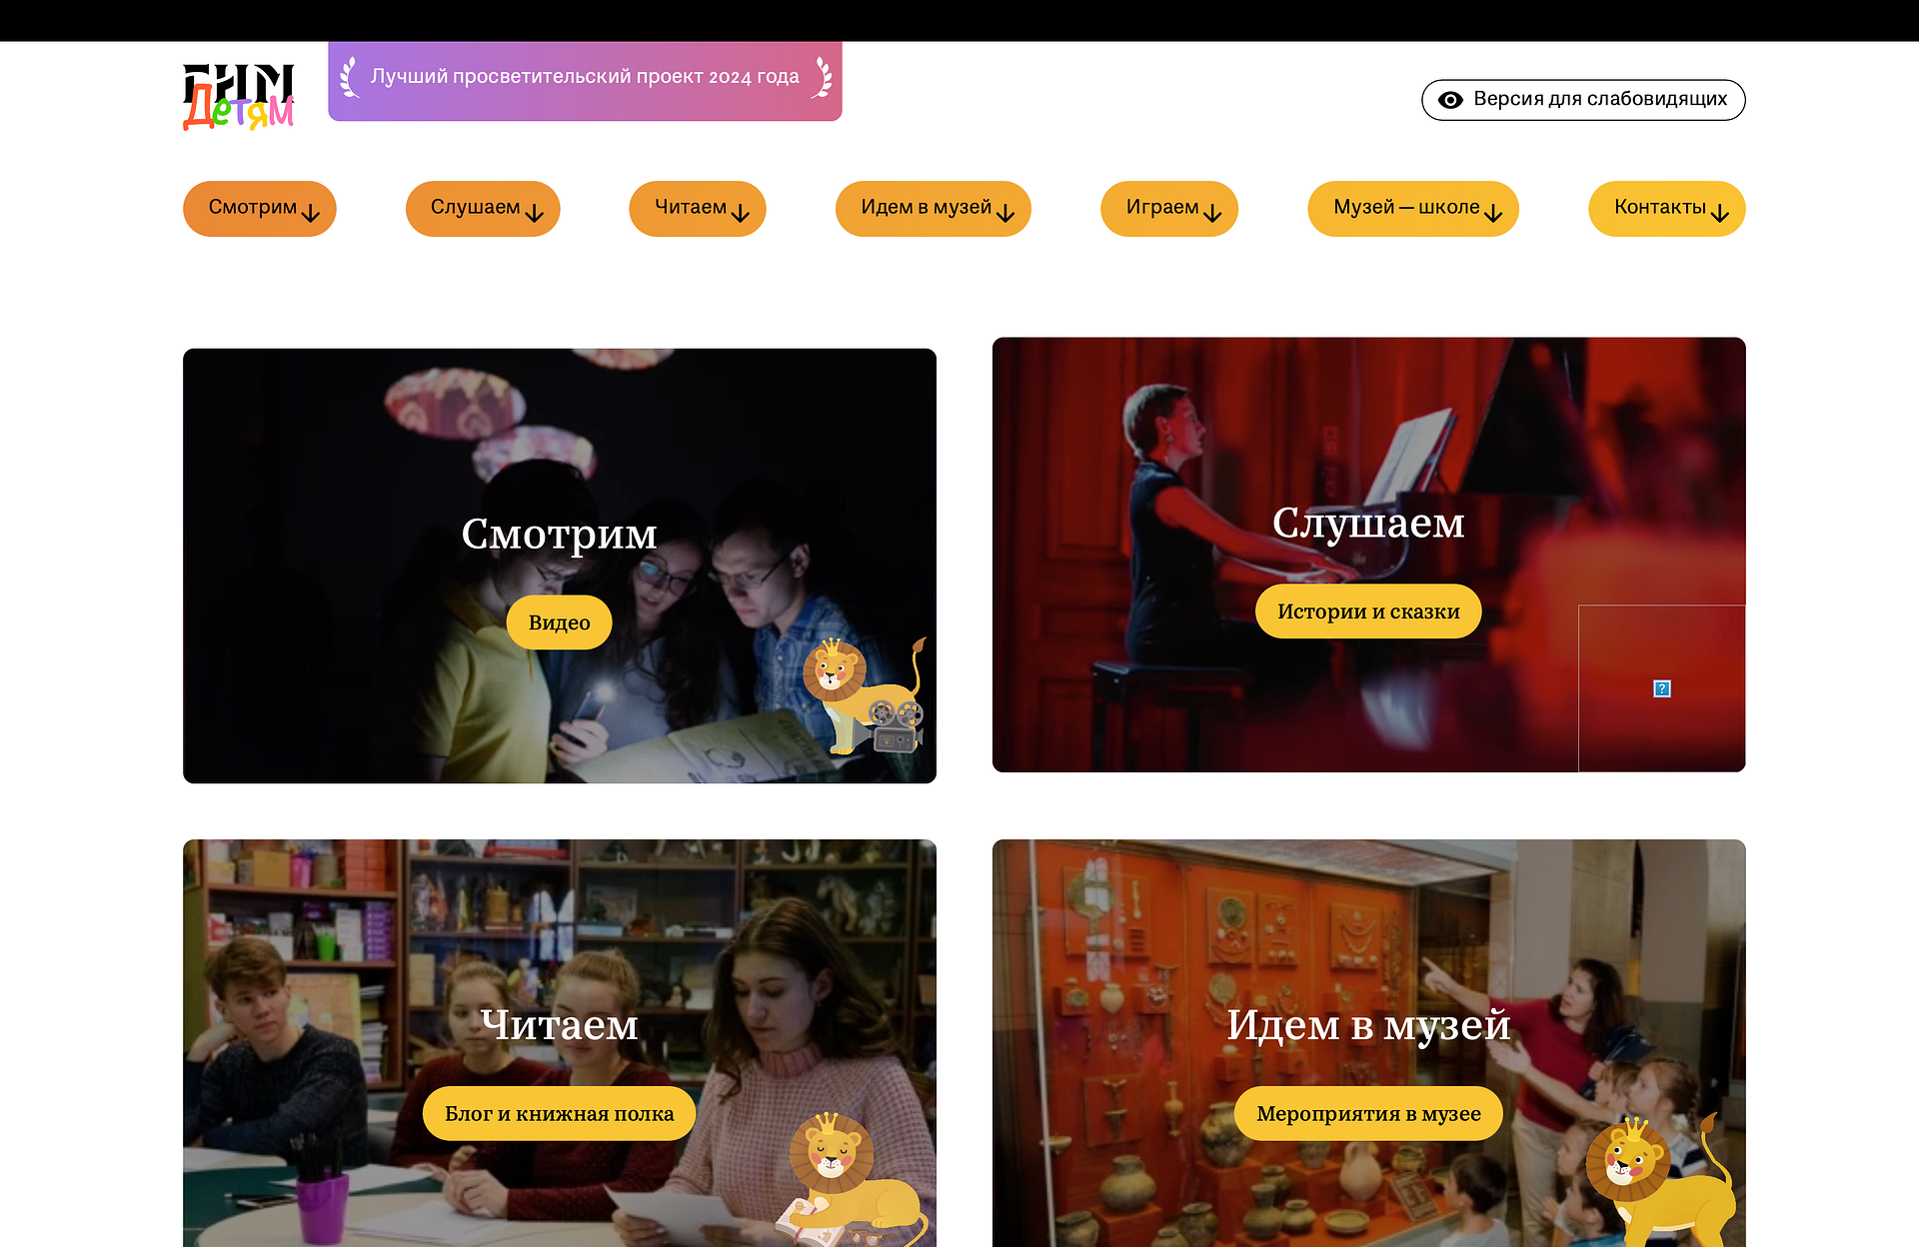
Task: Open Музей — школе navigation item
Action: tap(1405, 208)
